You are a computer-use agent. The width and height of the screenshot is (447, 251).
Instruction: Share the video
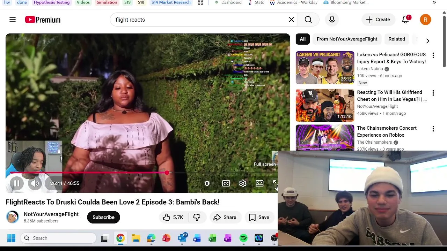[225, 217]
